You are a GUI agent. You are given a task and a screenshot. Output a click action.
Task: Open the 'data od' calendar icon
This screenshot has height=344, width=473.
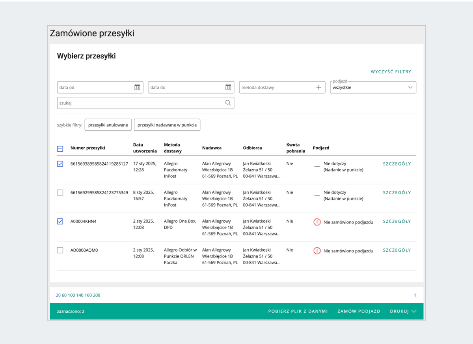pyautogui.click(x=137, y=87)
